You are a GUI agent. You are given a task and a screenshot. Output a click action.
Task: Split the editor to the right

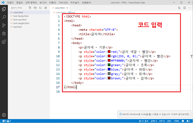(185, 8)
